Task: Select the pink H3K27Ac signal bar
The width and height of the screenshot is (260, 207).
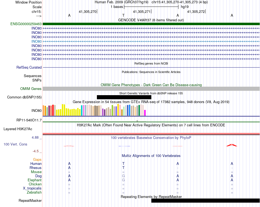Action: click(x=151, y=134)
